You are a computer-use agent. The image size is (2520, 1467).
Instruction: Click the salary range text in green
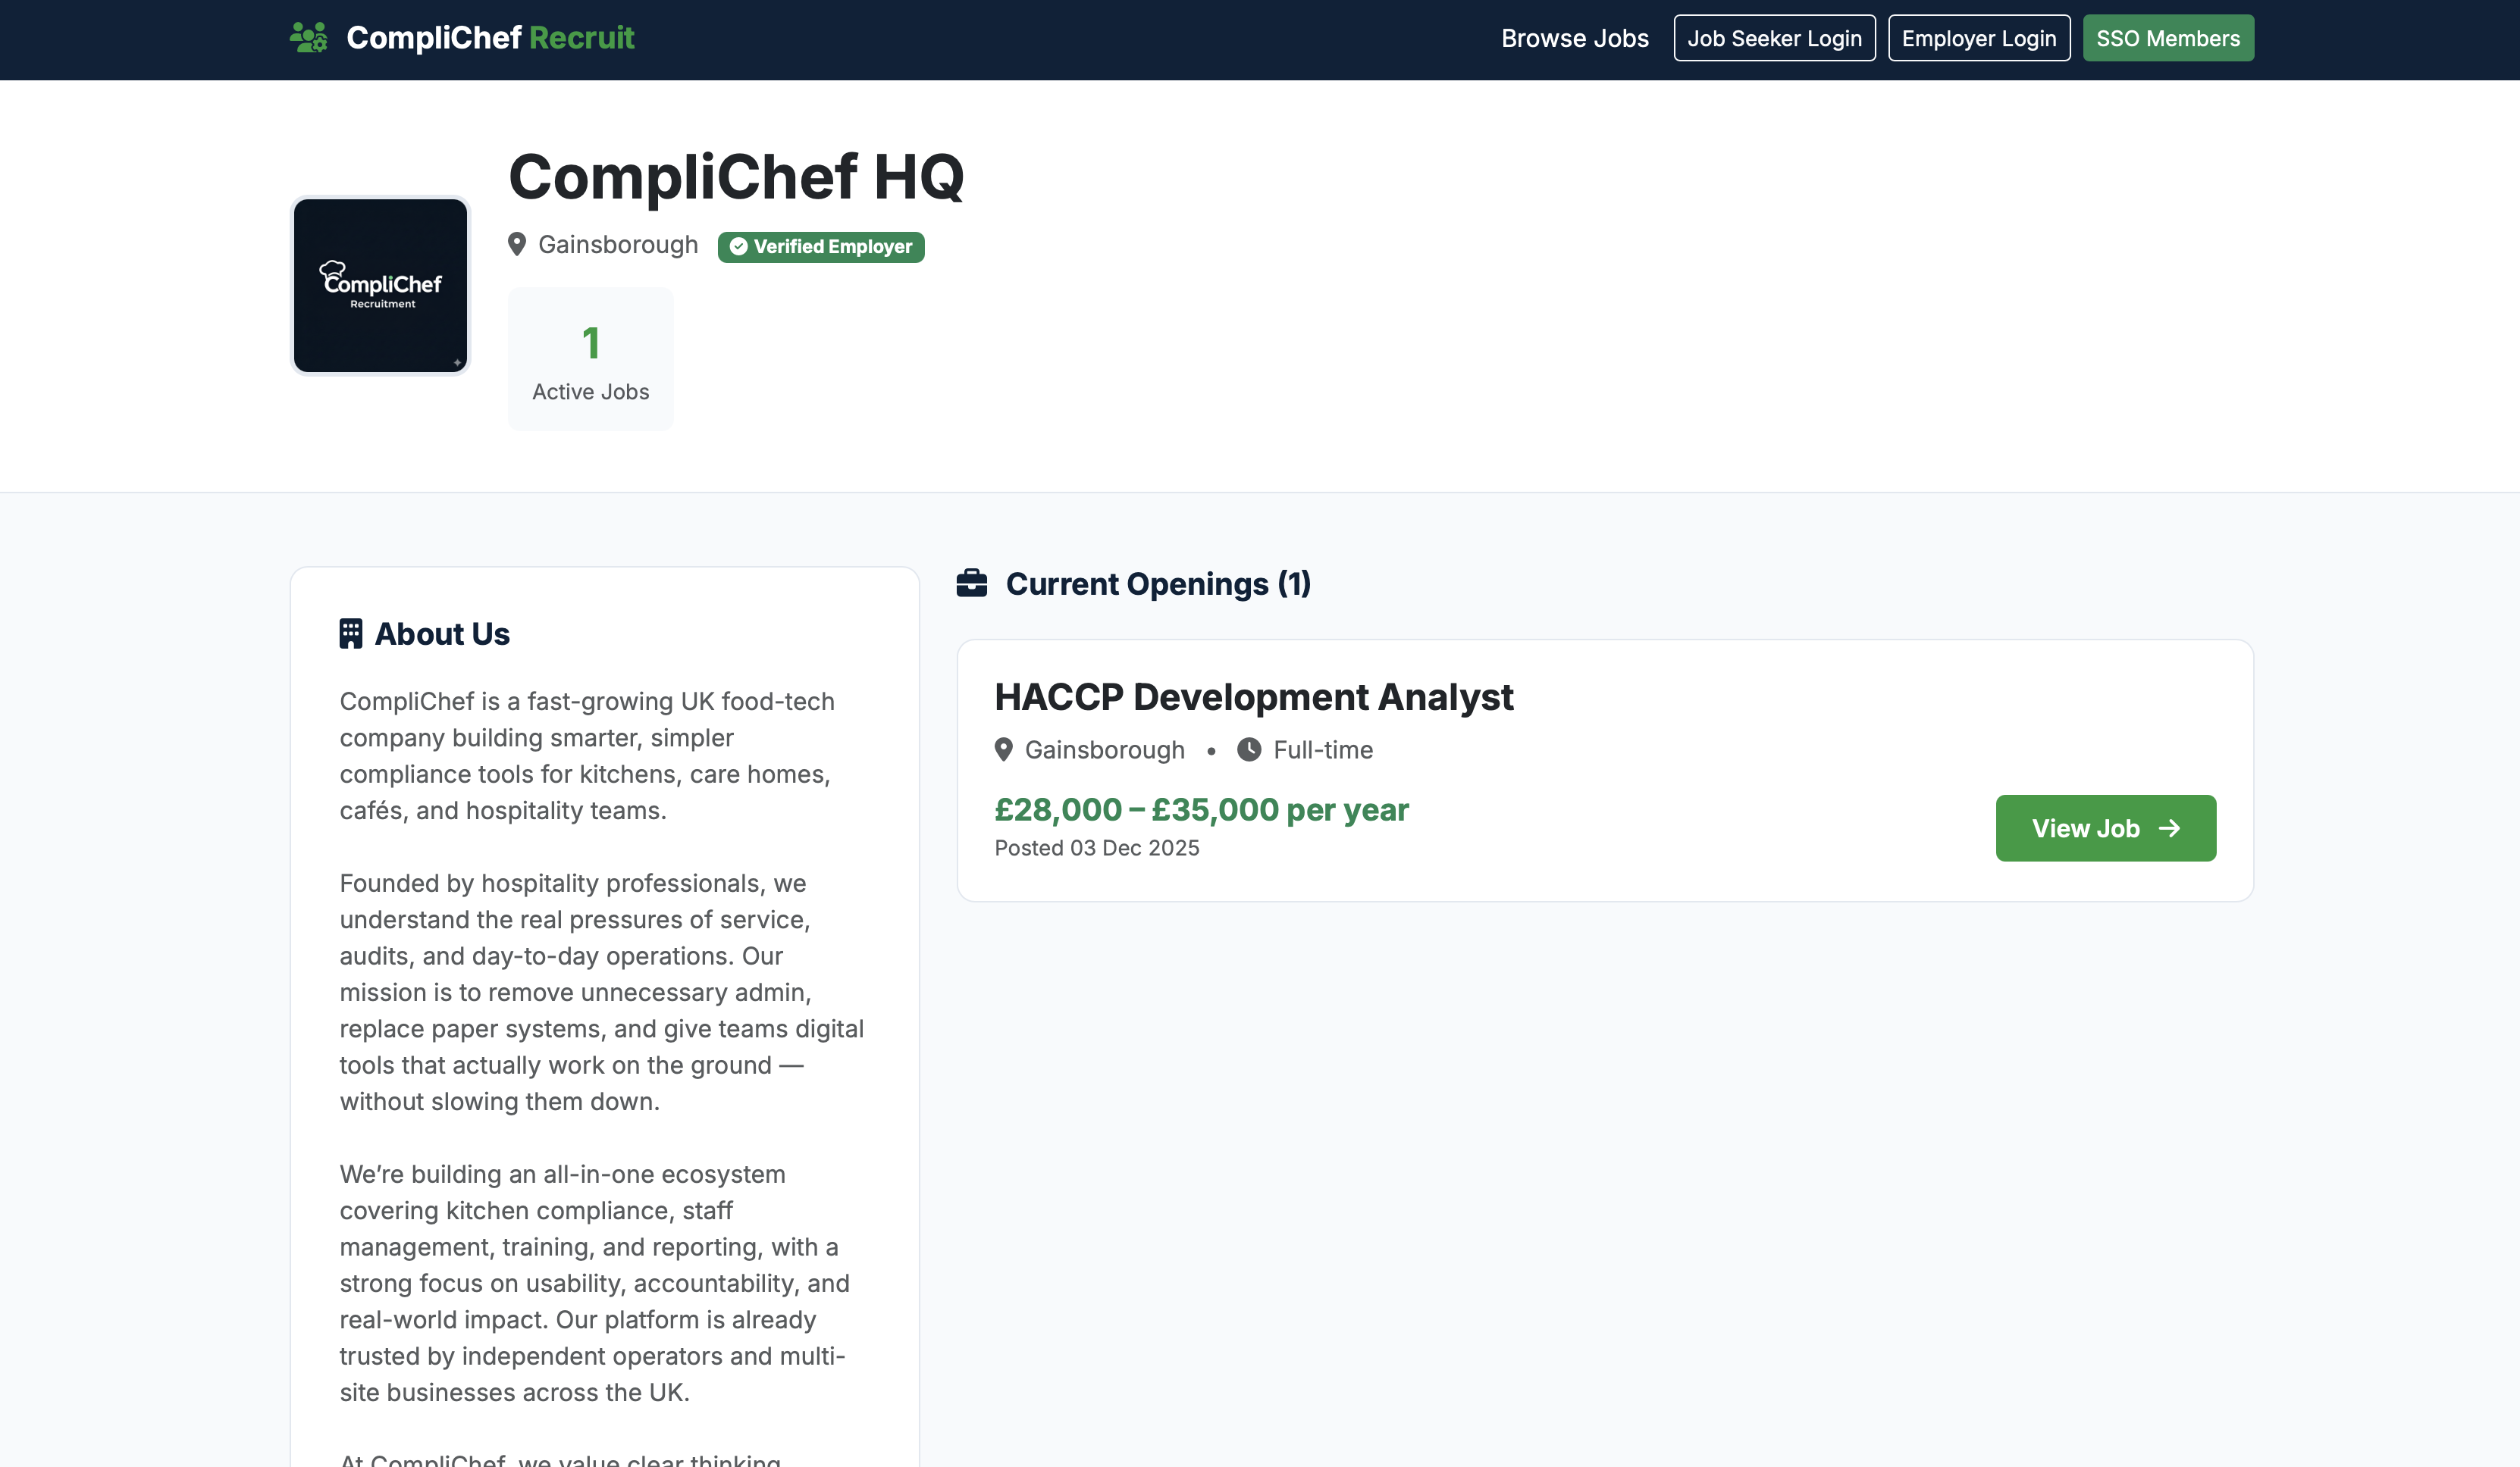1201,809
